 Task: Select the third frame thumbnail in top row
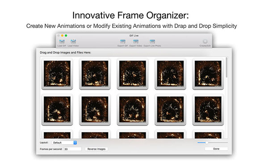coord(133,73)
